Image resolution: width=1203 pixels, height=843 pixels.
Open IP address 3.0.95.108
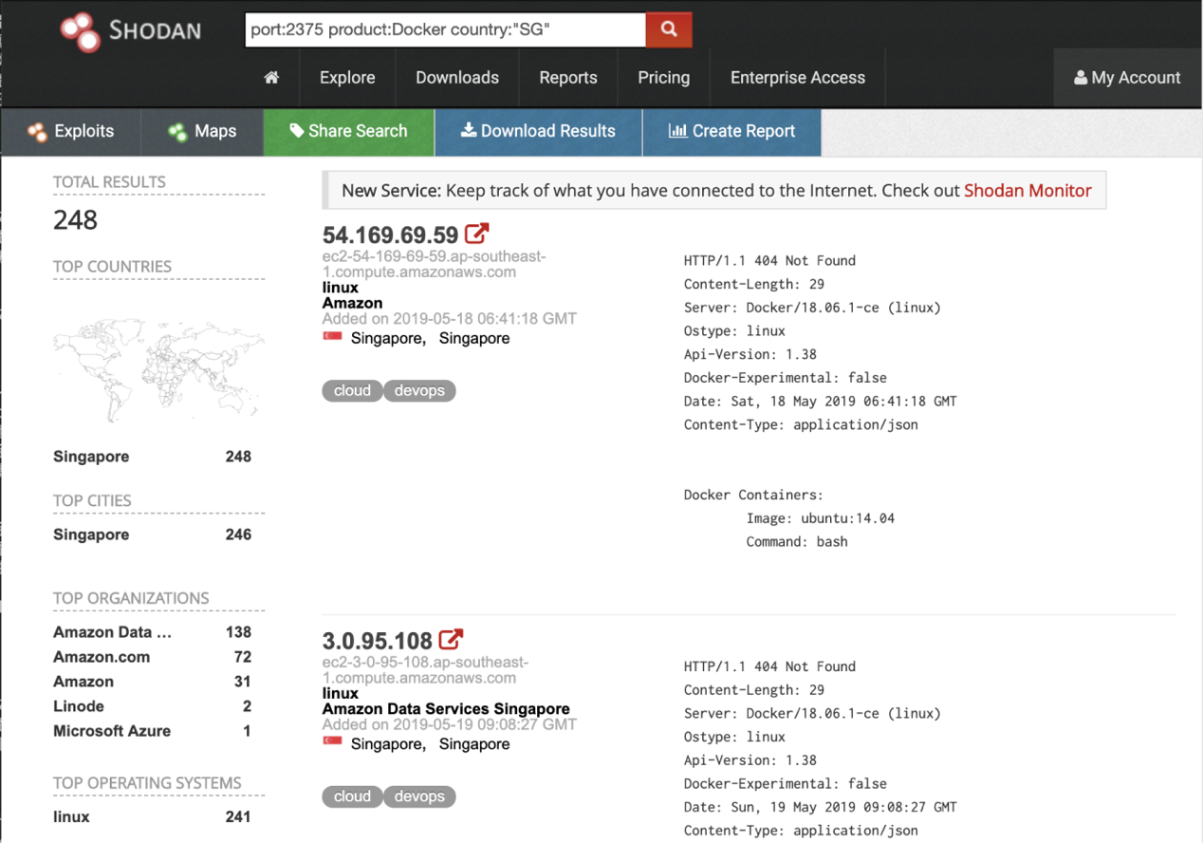coord(378,641)
